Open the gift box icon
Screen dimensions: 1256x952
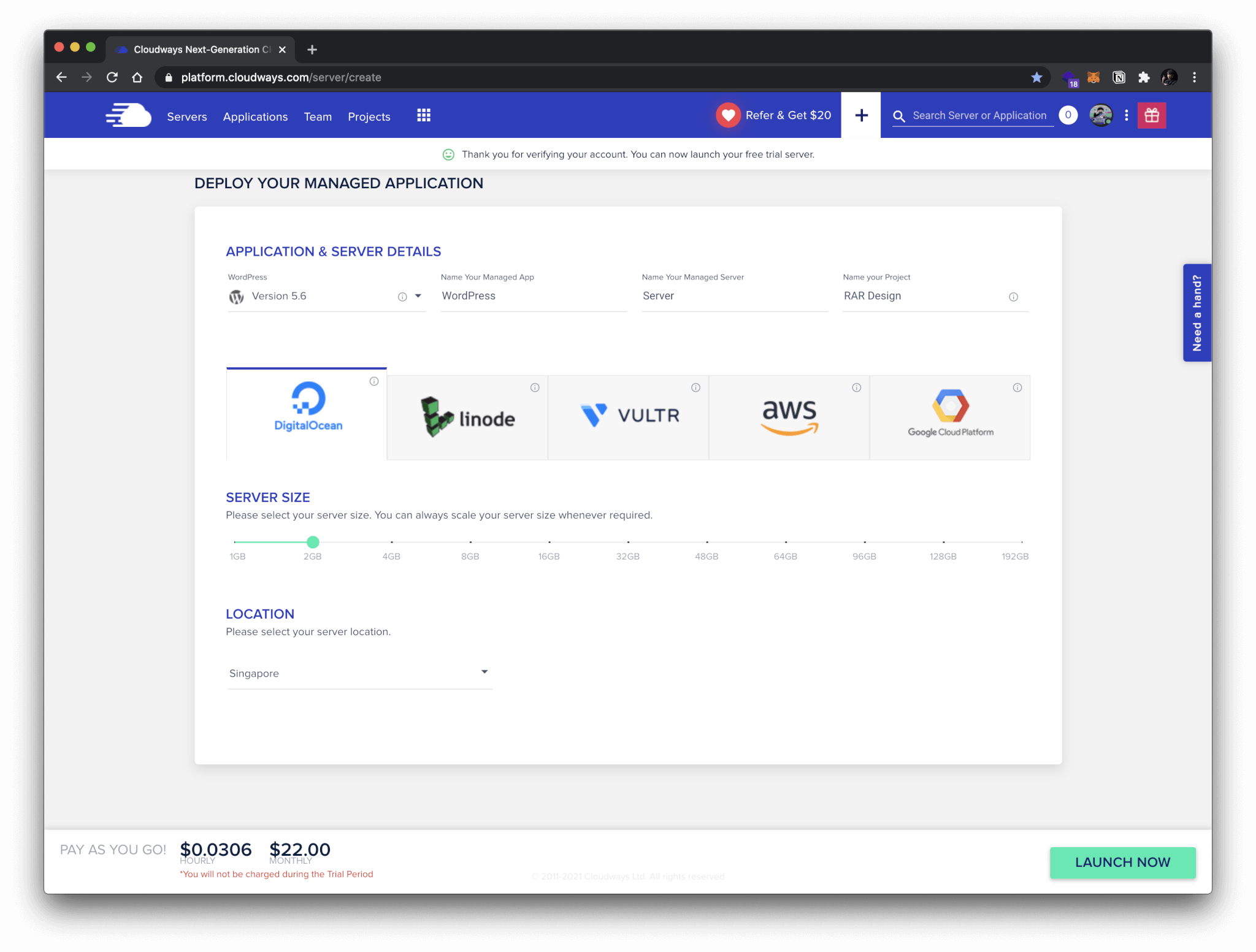point(1151,115)
